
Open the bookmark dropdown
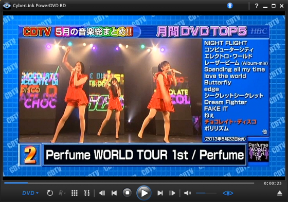pos(62,193)
